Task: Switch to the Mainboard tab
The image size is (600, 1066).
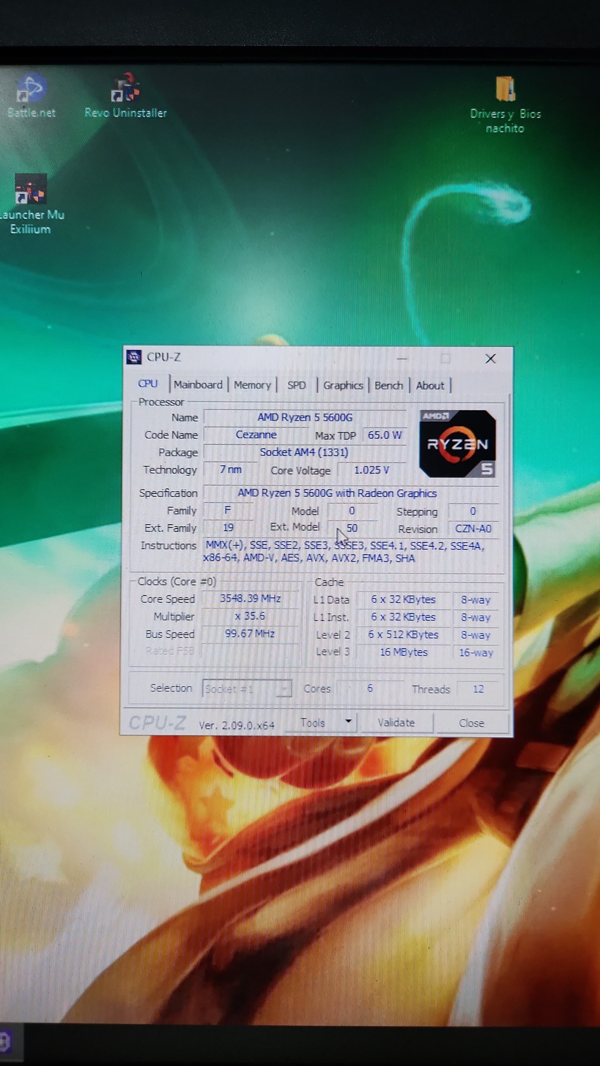Action: point(198,385)
